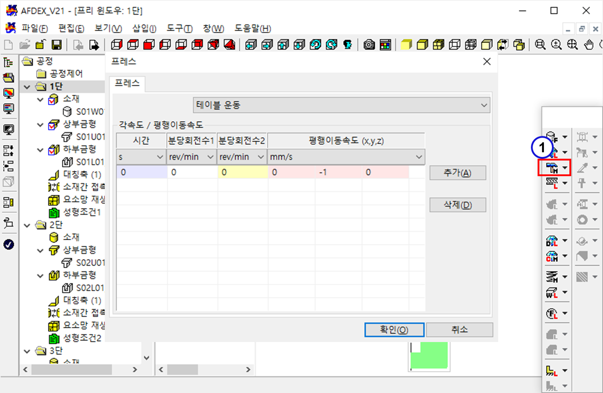Image resolution: width=603 pixels, height=393 pixels.
Task: Select the pan hand tool
Action: click(590, 45)
